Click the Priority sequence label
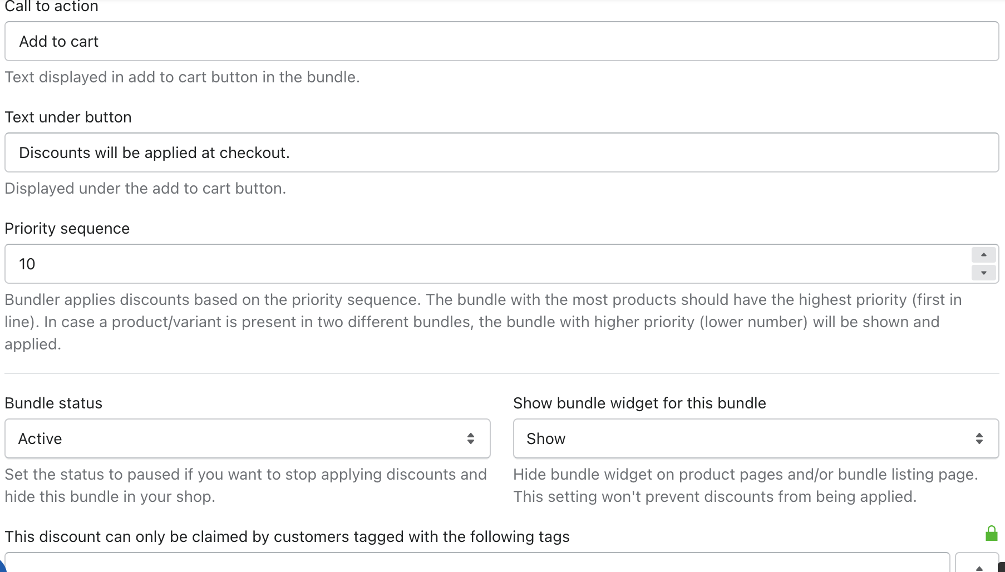The width and height of the screenshot is (1005, 572). 67,229
